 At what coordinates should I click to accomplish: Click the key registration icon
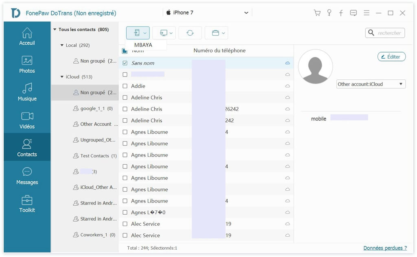tap(329, 13)
